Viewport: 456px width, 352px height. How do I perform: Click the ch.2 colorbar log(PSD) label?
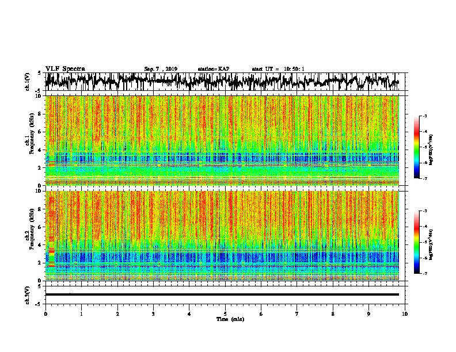coord(431,244)
